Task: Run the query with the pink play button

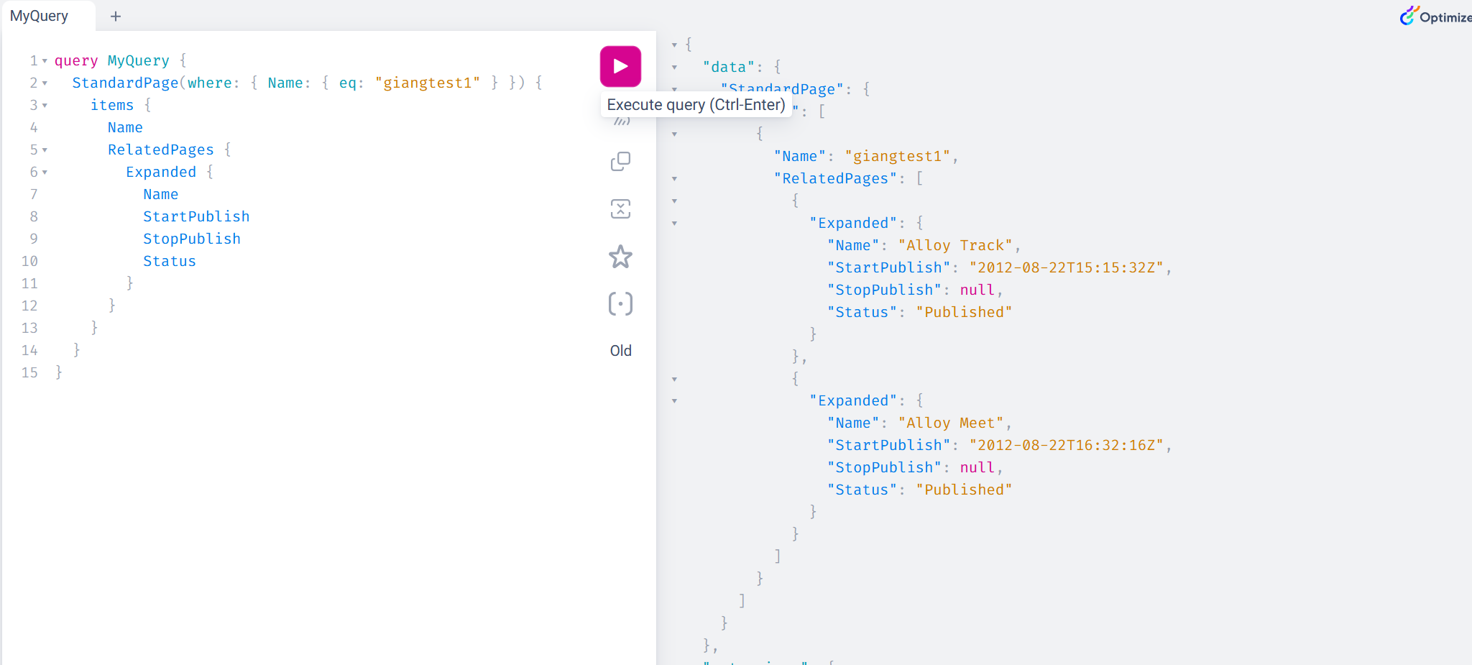Action: pyautogui.click(x=620, y=66)
